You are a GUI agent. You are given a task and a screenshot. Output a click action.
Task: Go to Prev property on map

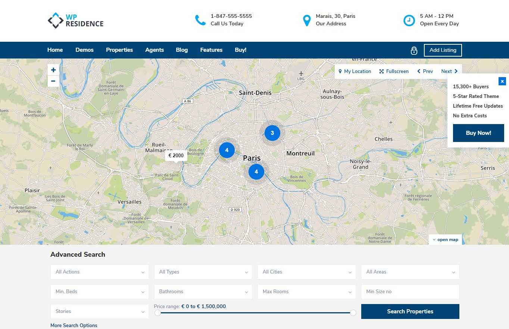point(425,71)
